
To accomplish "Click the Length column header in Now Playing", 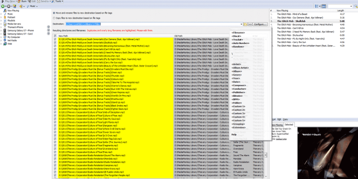I will [x=341, y=11].
